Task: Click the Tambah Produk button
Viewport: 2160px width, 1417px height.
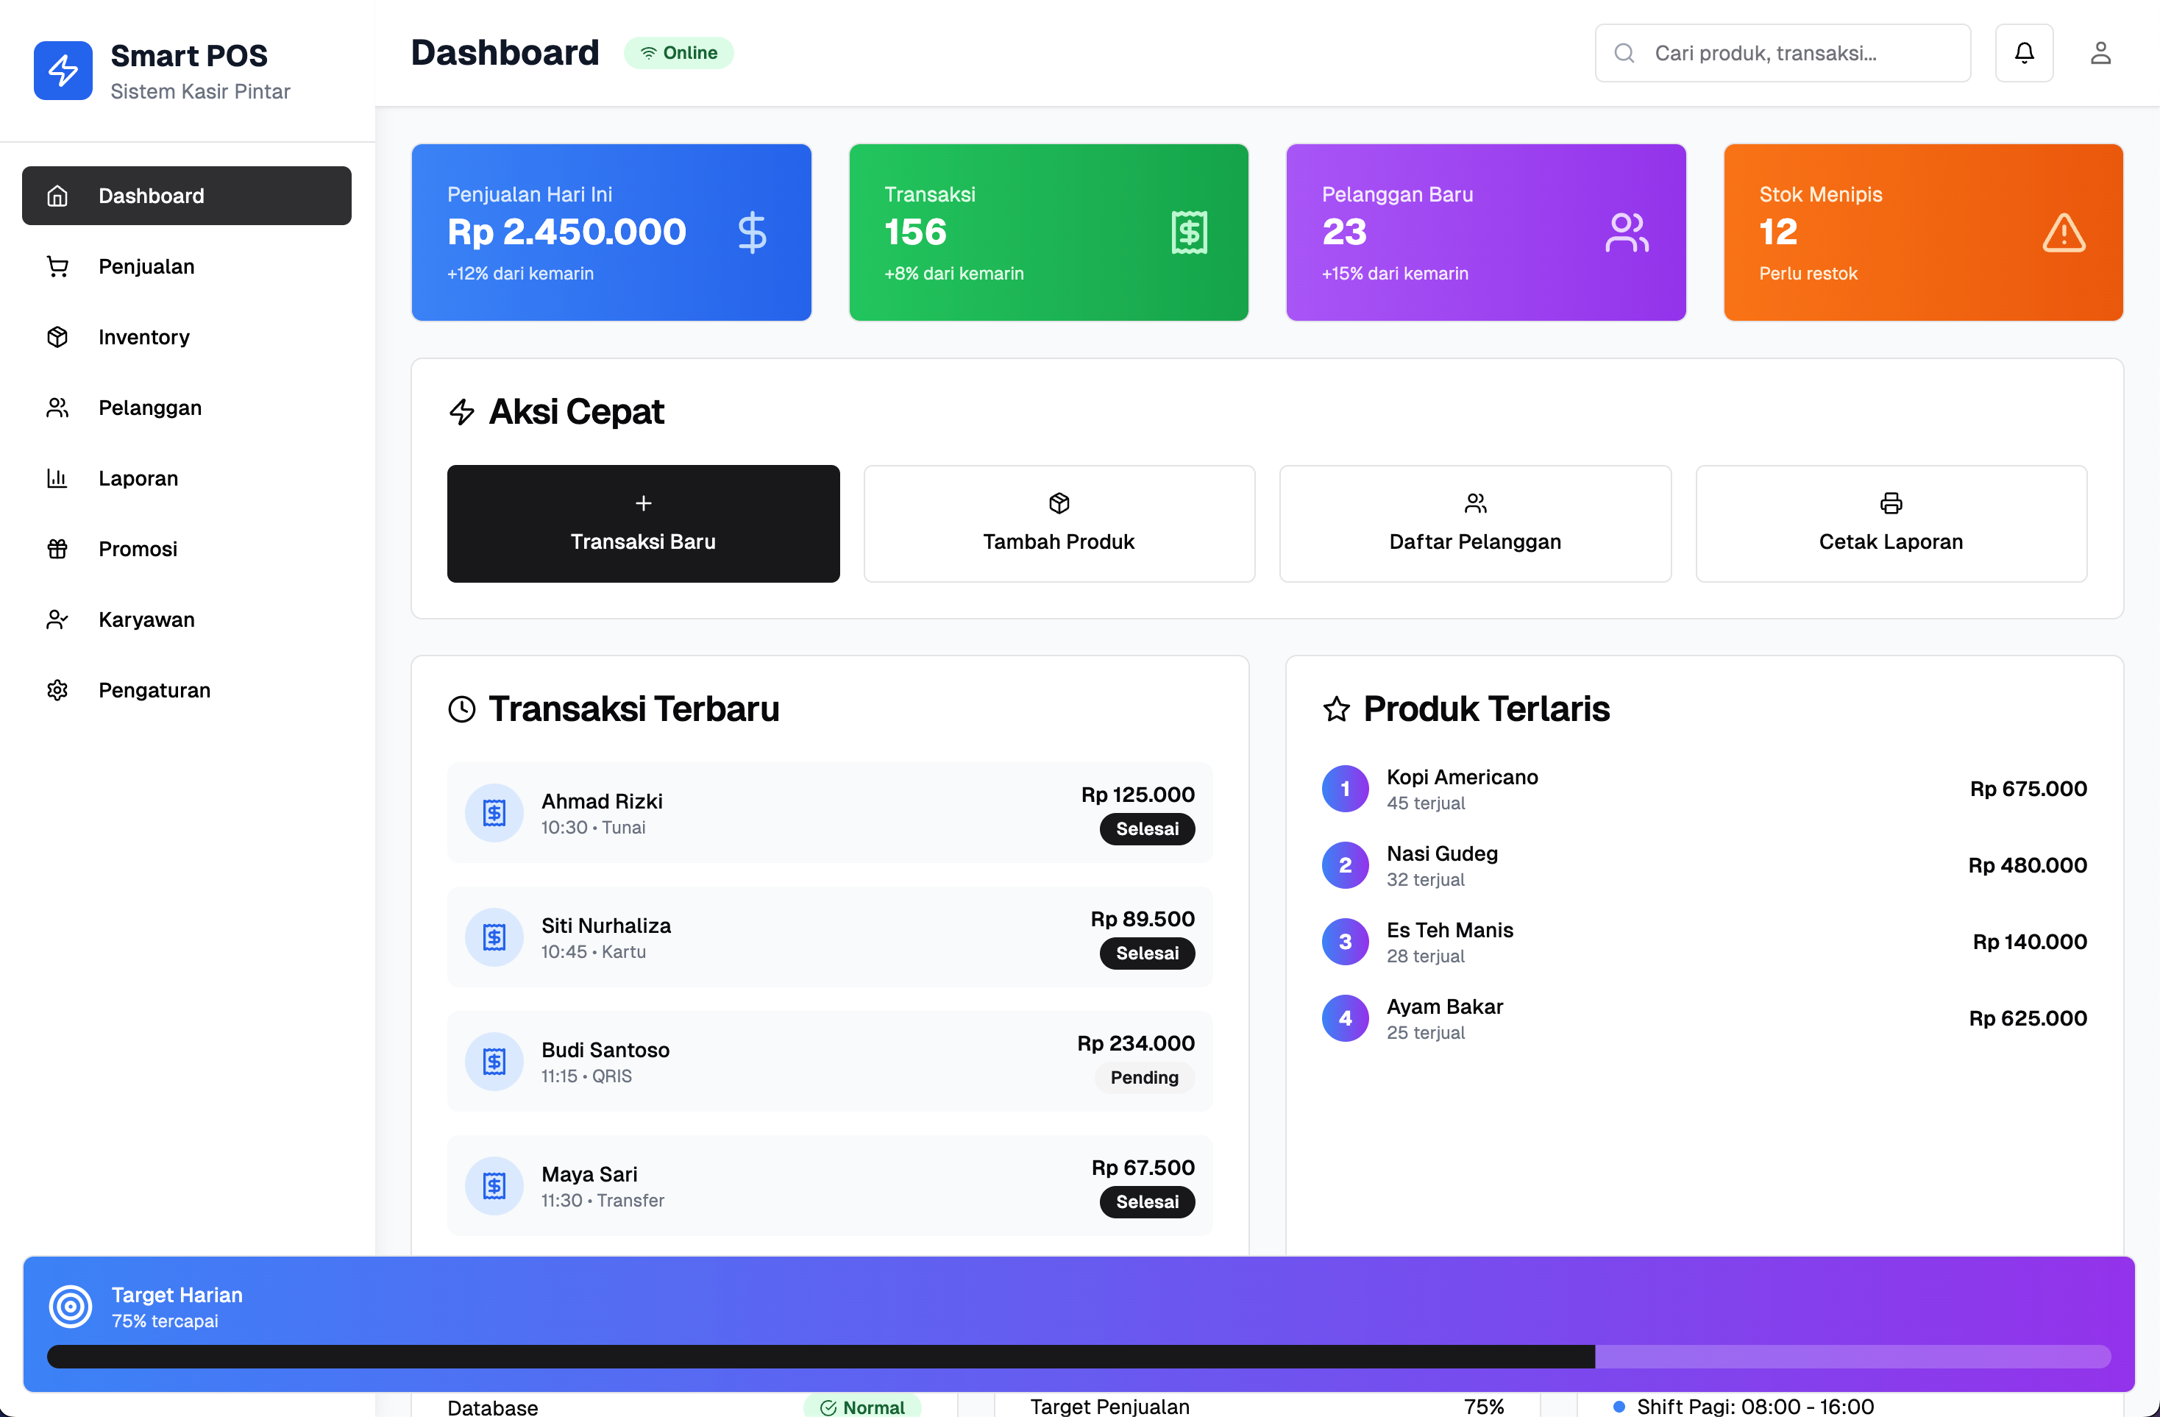Action: (1059, 524)
